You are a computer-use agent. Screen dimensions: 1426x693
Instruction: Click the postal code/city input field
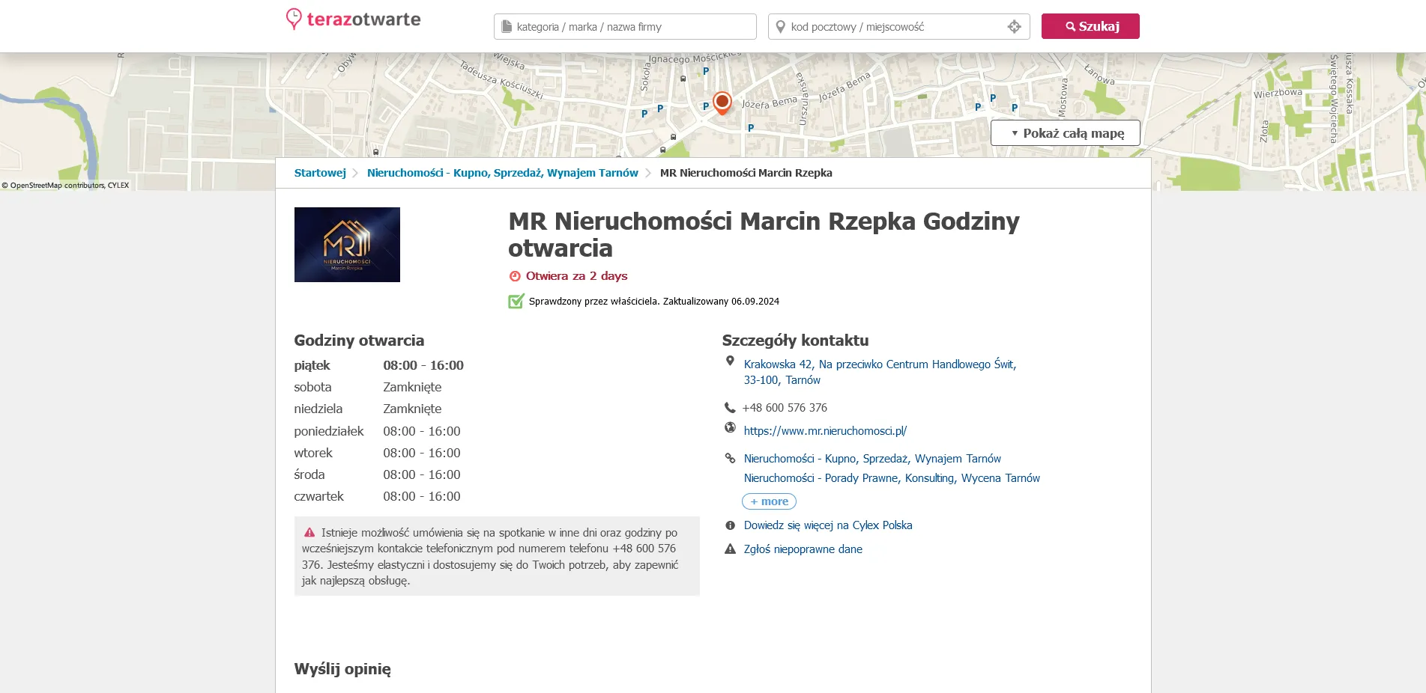[898, 26]
